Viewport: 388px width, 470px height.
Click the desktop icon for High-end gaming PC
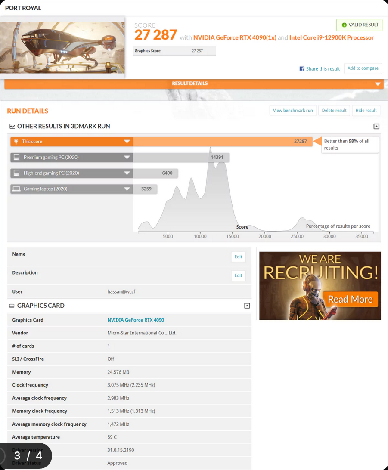click(16, 173)
